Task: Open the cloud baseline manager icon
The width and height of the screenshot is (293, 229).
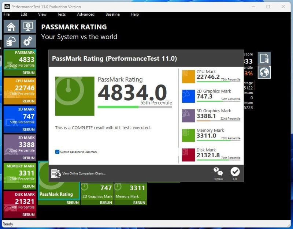Action: tap(11, 41)
